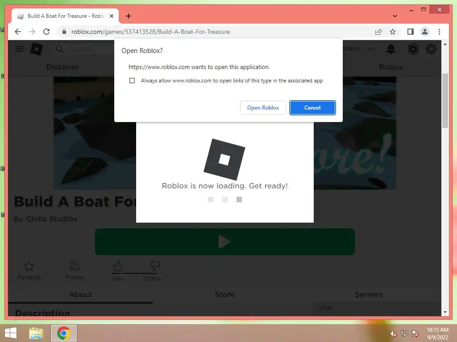Screen dimensions: 457x342
Task: Open the Chat bar
Action: (378, 308)
